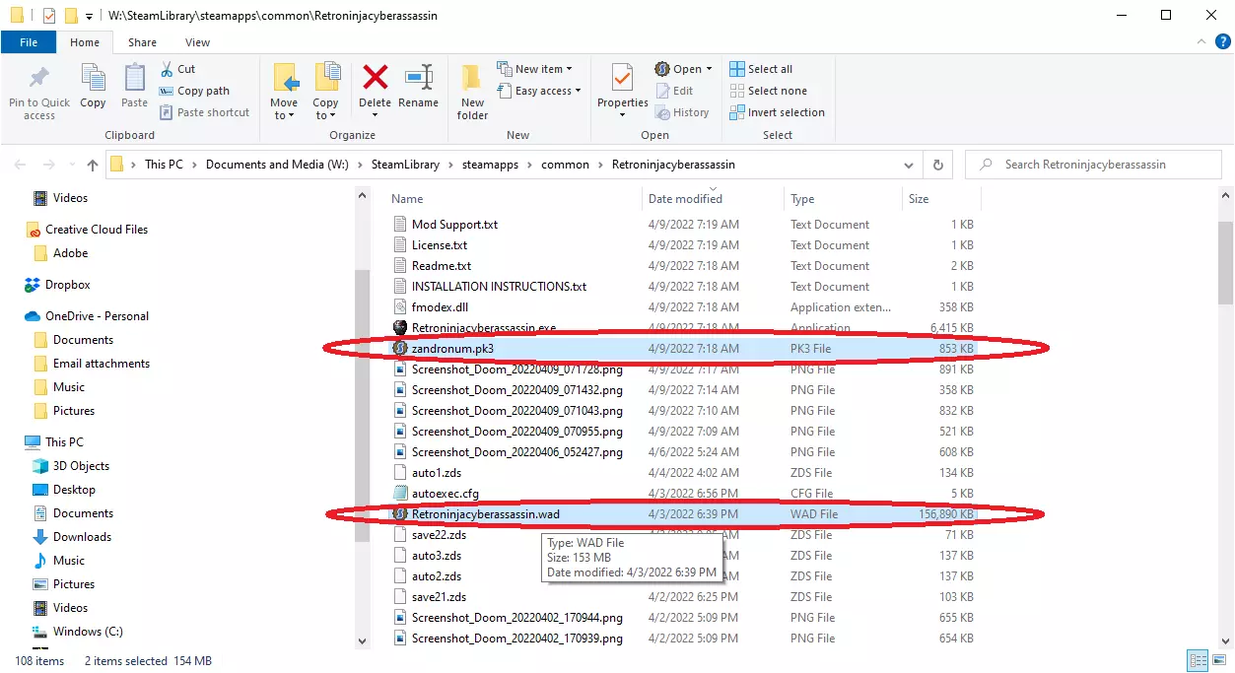This screenshot has height=673, width=1235.
Task: Click the navigation pane vertical scrollbar
Action: coord(362,404)
